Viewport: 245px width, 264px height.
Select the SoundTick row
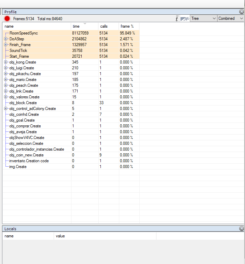[71, 51]
